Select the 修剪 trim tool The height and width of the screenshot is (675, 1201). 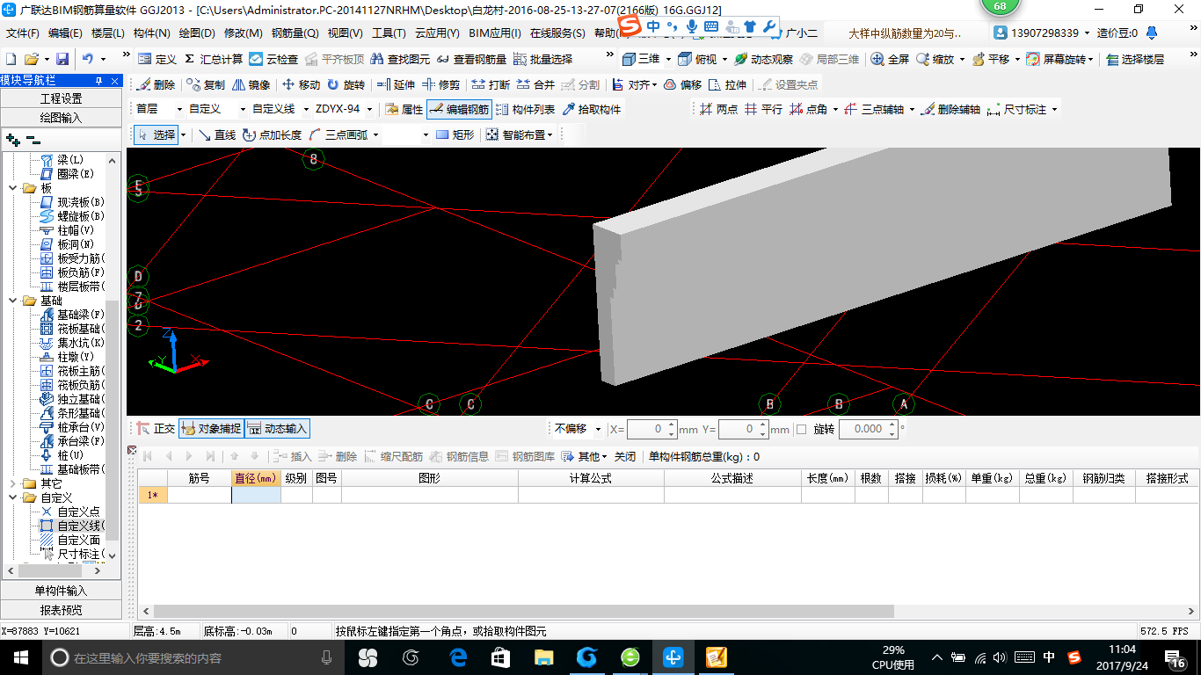[440, 85]
